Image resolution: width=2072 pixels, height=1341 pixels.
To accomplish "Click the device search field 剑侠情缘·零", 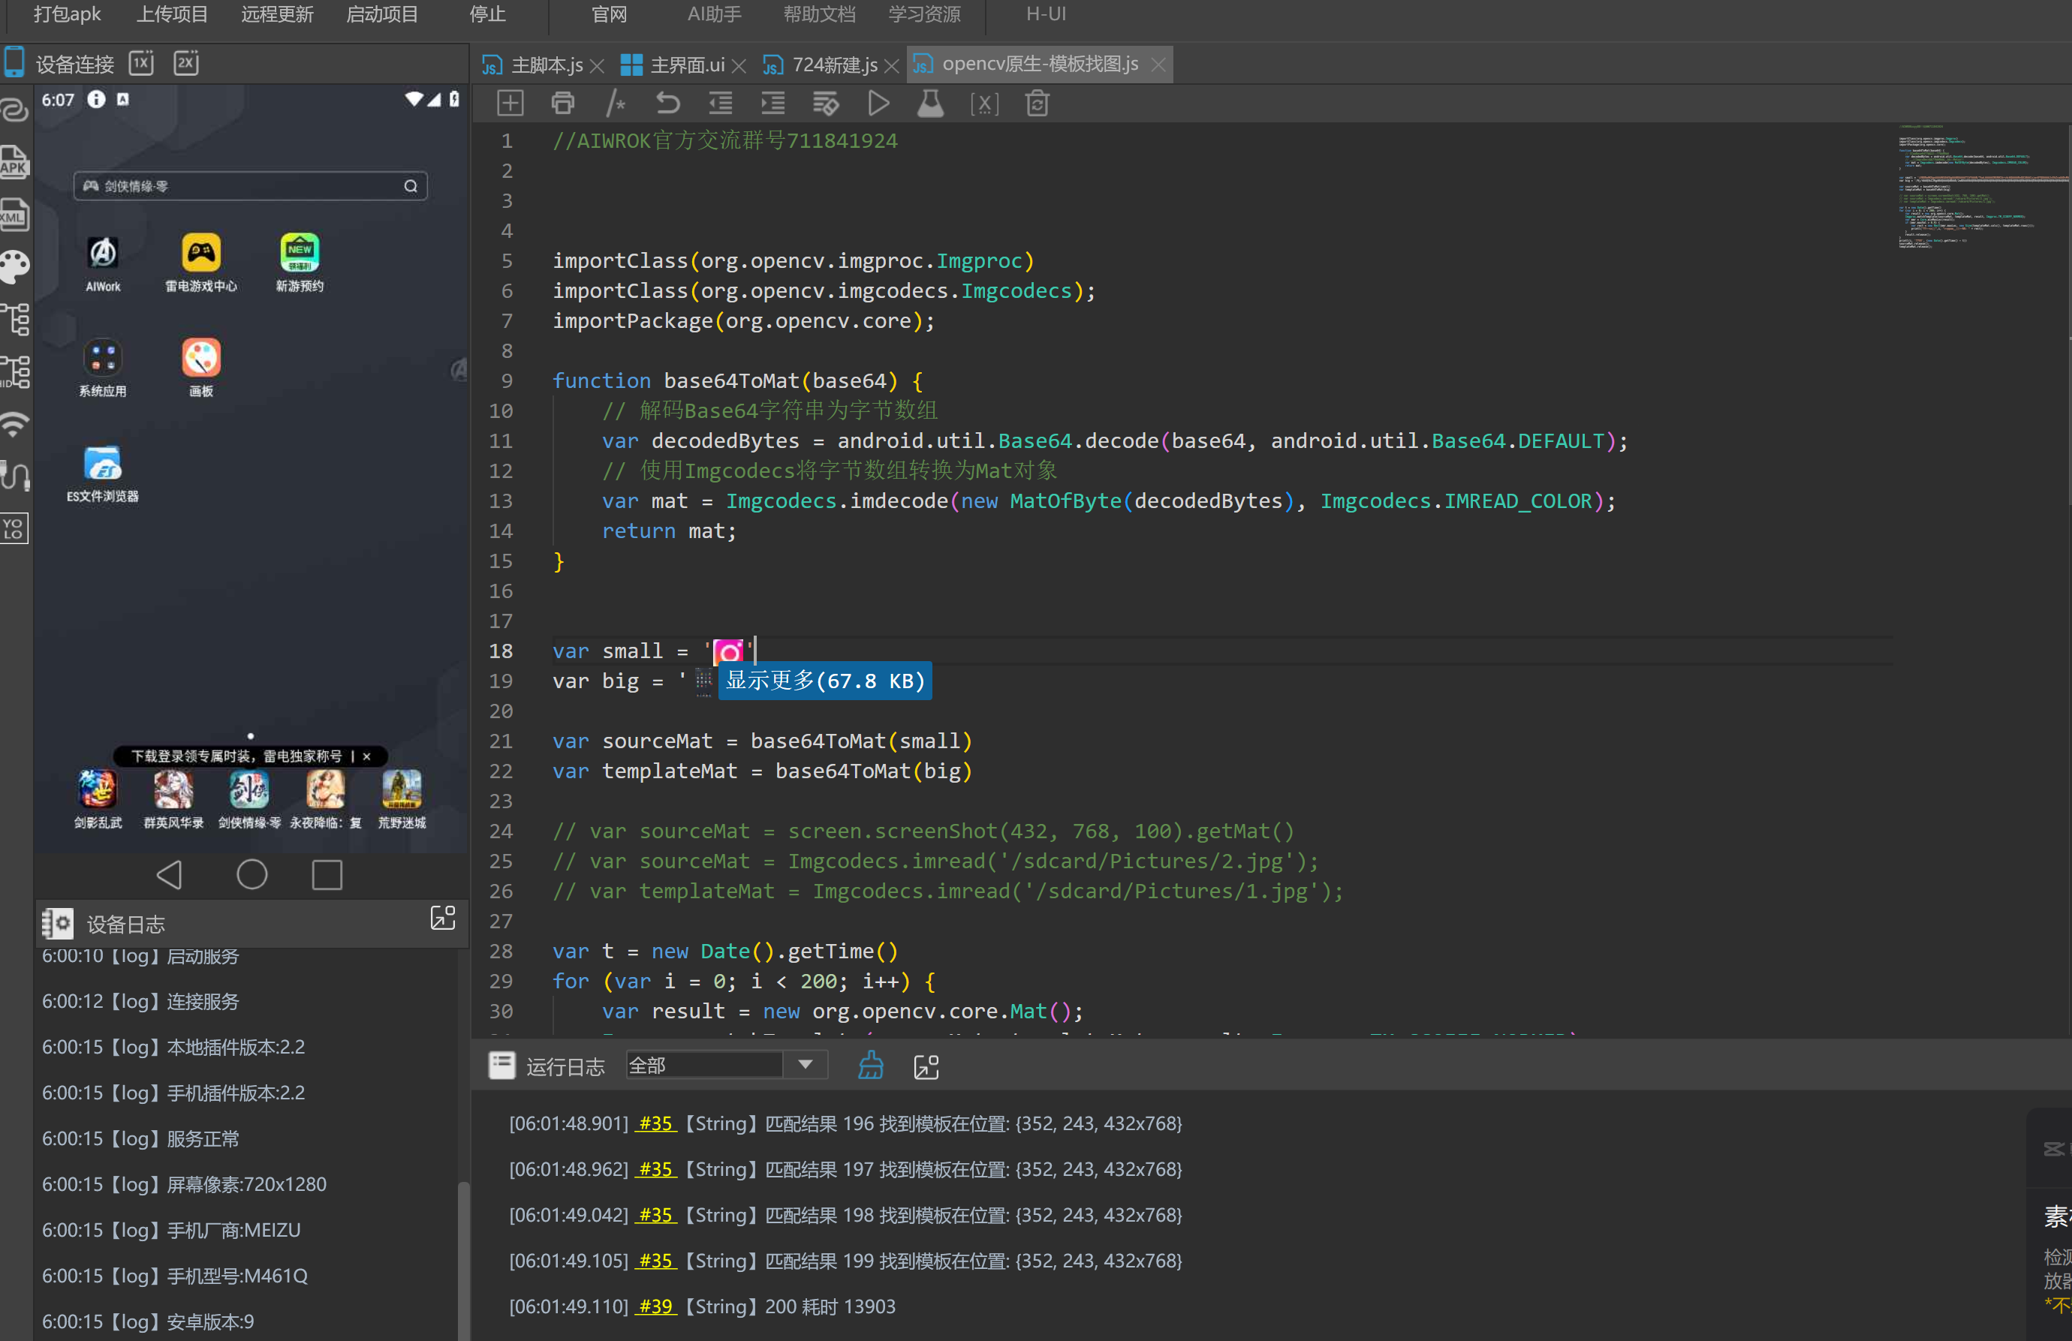I will [x=250, y=185].
